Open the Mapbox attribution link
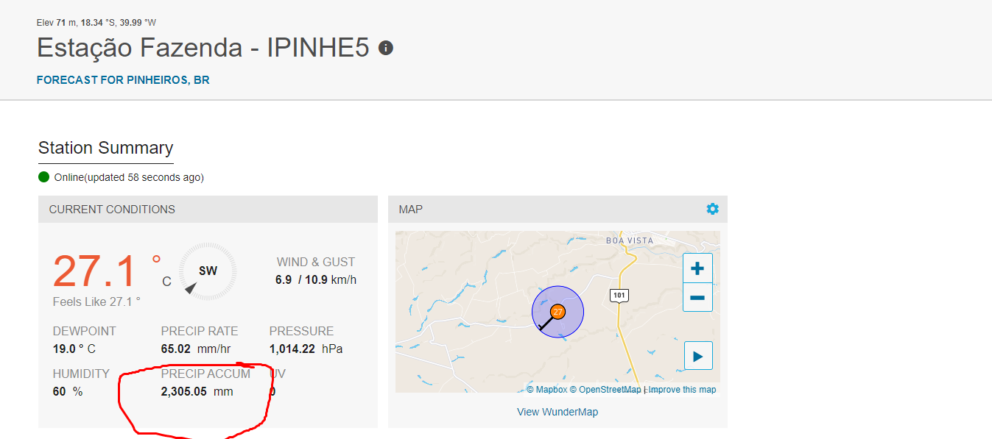The width and height of the screenshot is (992, 439). tap(546, 390)
